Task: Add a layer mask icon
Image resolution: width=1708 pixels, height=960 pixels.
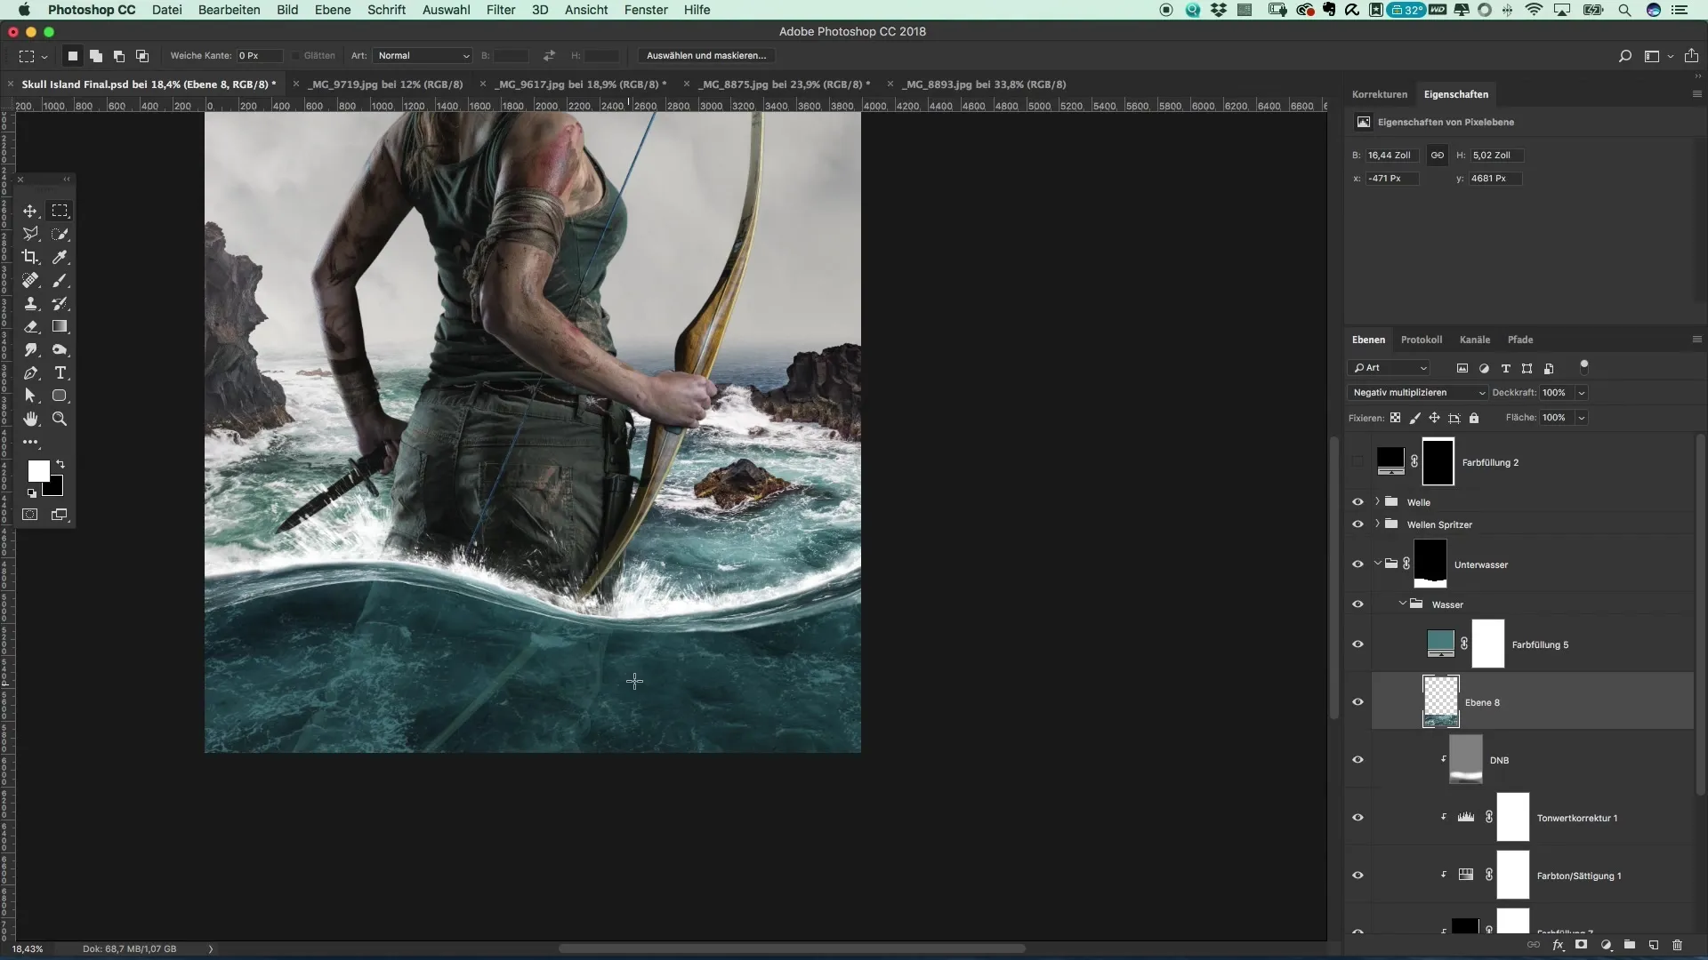Action: click(x=1581, y=945)
